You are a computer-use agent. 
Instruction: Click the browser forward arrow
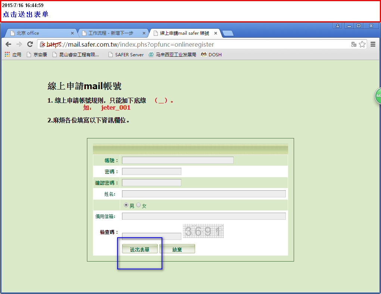19,44
